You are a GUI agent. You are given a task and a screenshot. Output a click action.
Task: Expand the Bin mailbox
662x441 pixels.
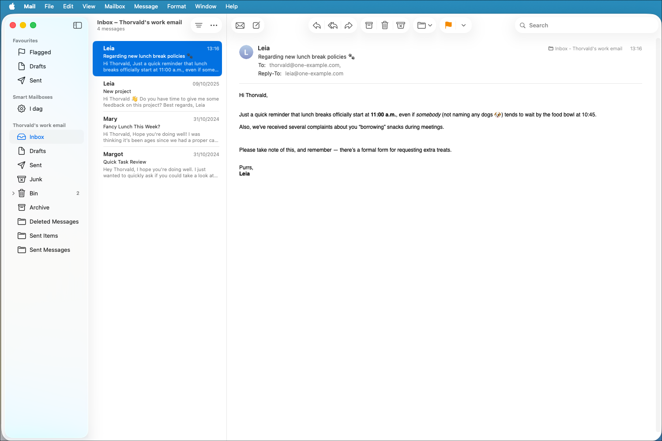tap(13, 193)
